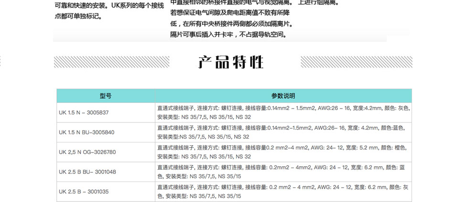The height and width of the screenshot is (202, 466).
Task: Click the description for UK 2.5 B BU
Action: 283,172
